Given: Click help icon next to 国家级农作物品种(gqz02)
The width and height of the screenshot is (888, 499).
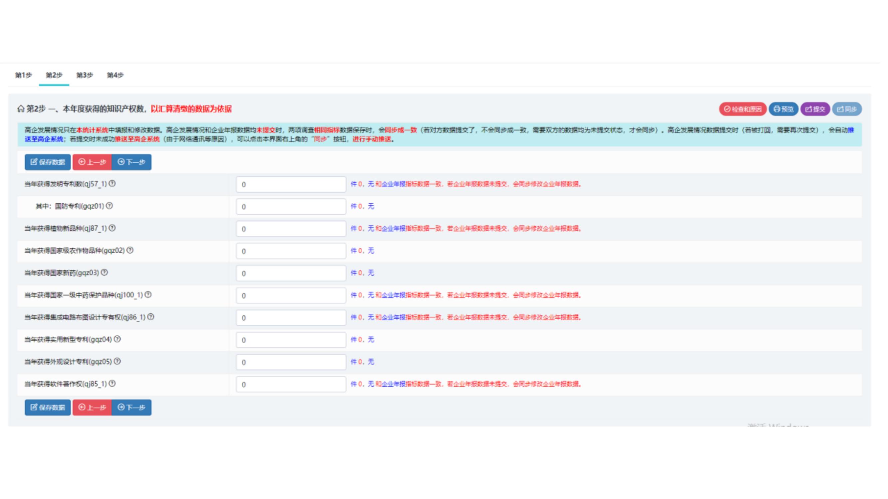Looking at the screenshot, I should 130,250.
